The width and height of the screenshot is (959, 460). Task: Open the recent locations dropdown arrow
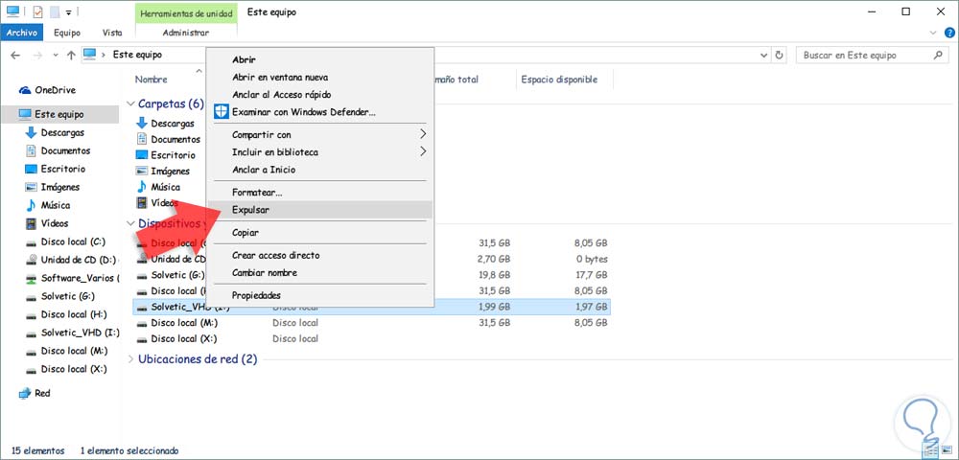click(x=54, y=56)
